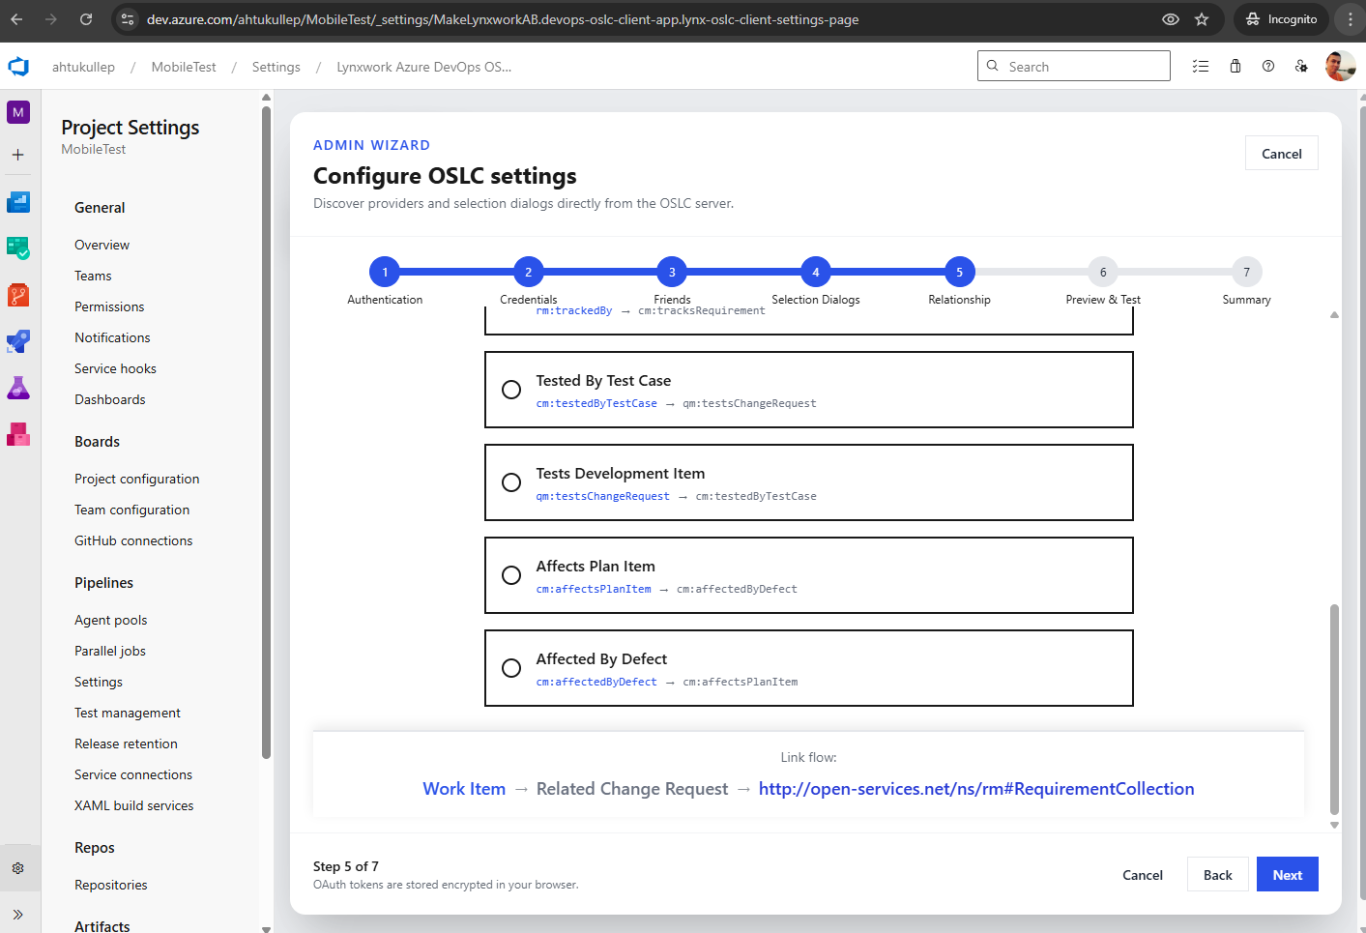Go to wizard step 3 Friends
Screen dimensions: 1366x933
(672, 273)
